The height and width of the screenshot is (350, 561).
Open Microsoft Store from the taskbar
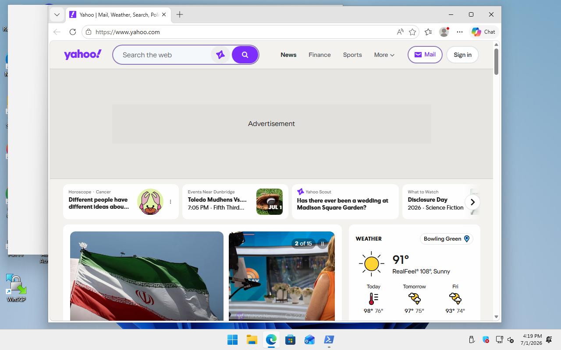click(290, 339)
